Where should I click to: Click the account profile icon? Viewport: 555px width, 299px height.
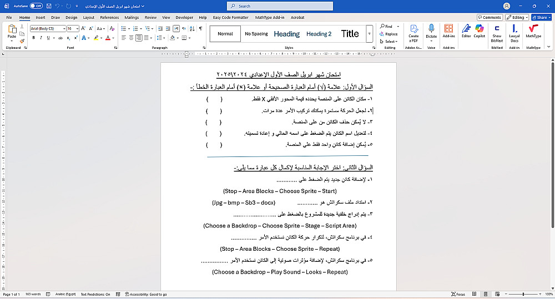click(507, 6)
